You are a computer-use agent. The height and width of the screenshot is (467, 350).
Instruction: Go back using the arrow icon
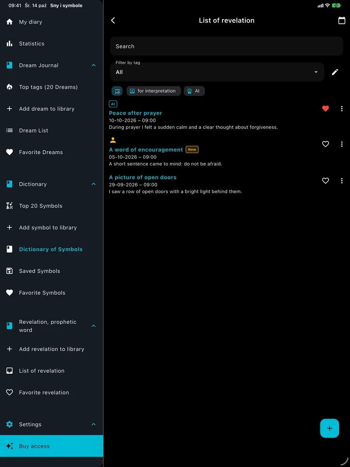(x=113, y=20)
